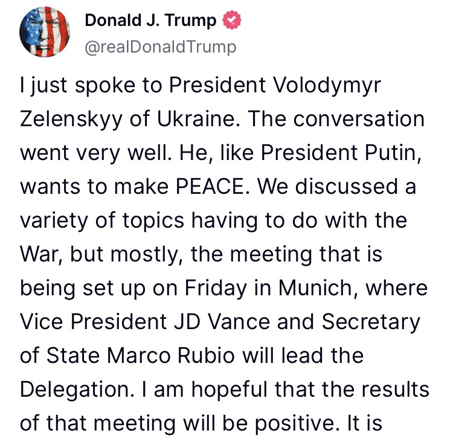453x439 pixels.
Task: Click the name Marco Rubio in the post
Action: click(170, 355)
